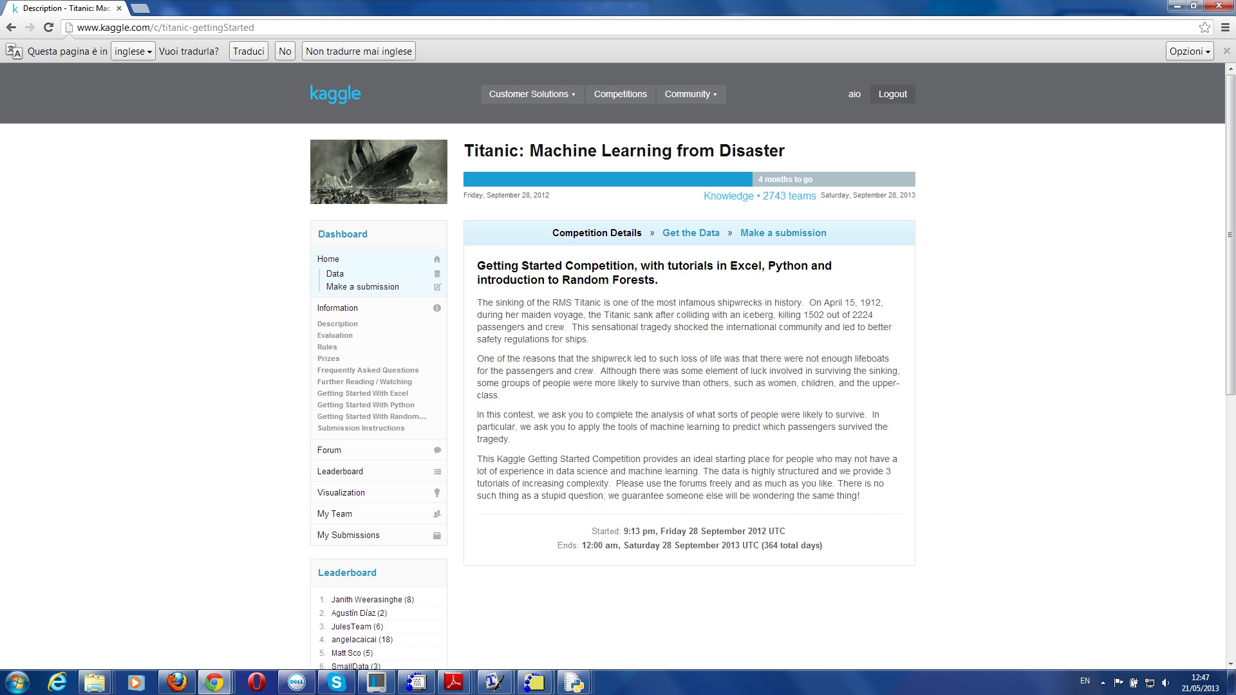Viewport: 1236px width, 695px height.
Task: Go back with the browser back arrow
Action: click(x=11, y=27)
